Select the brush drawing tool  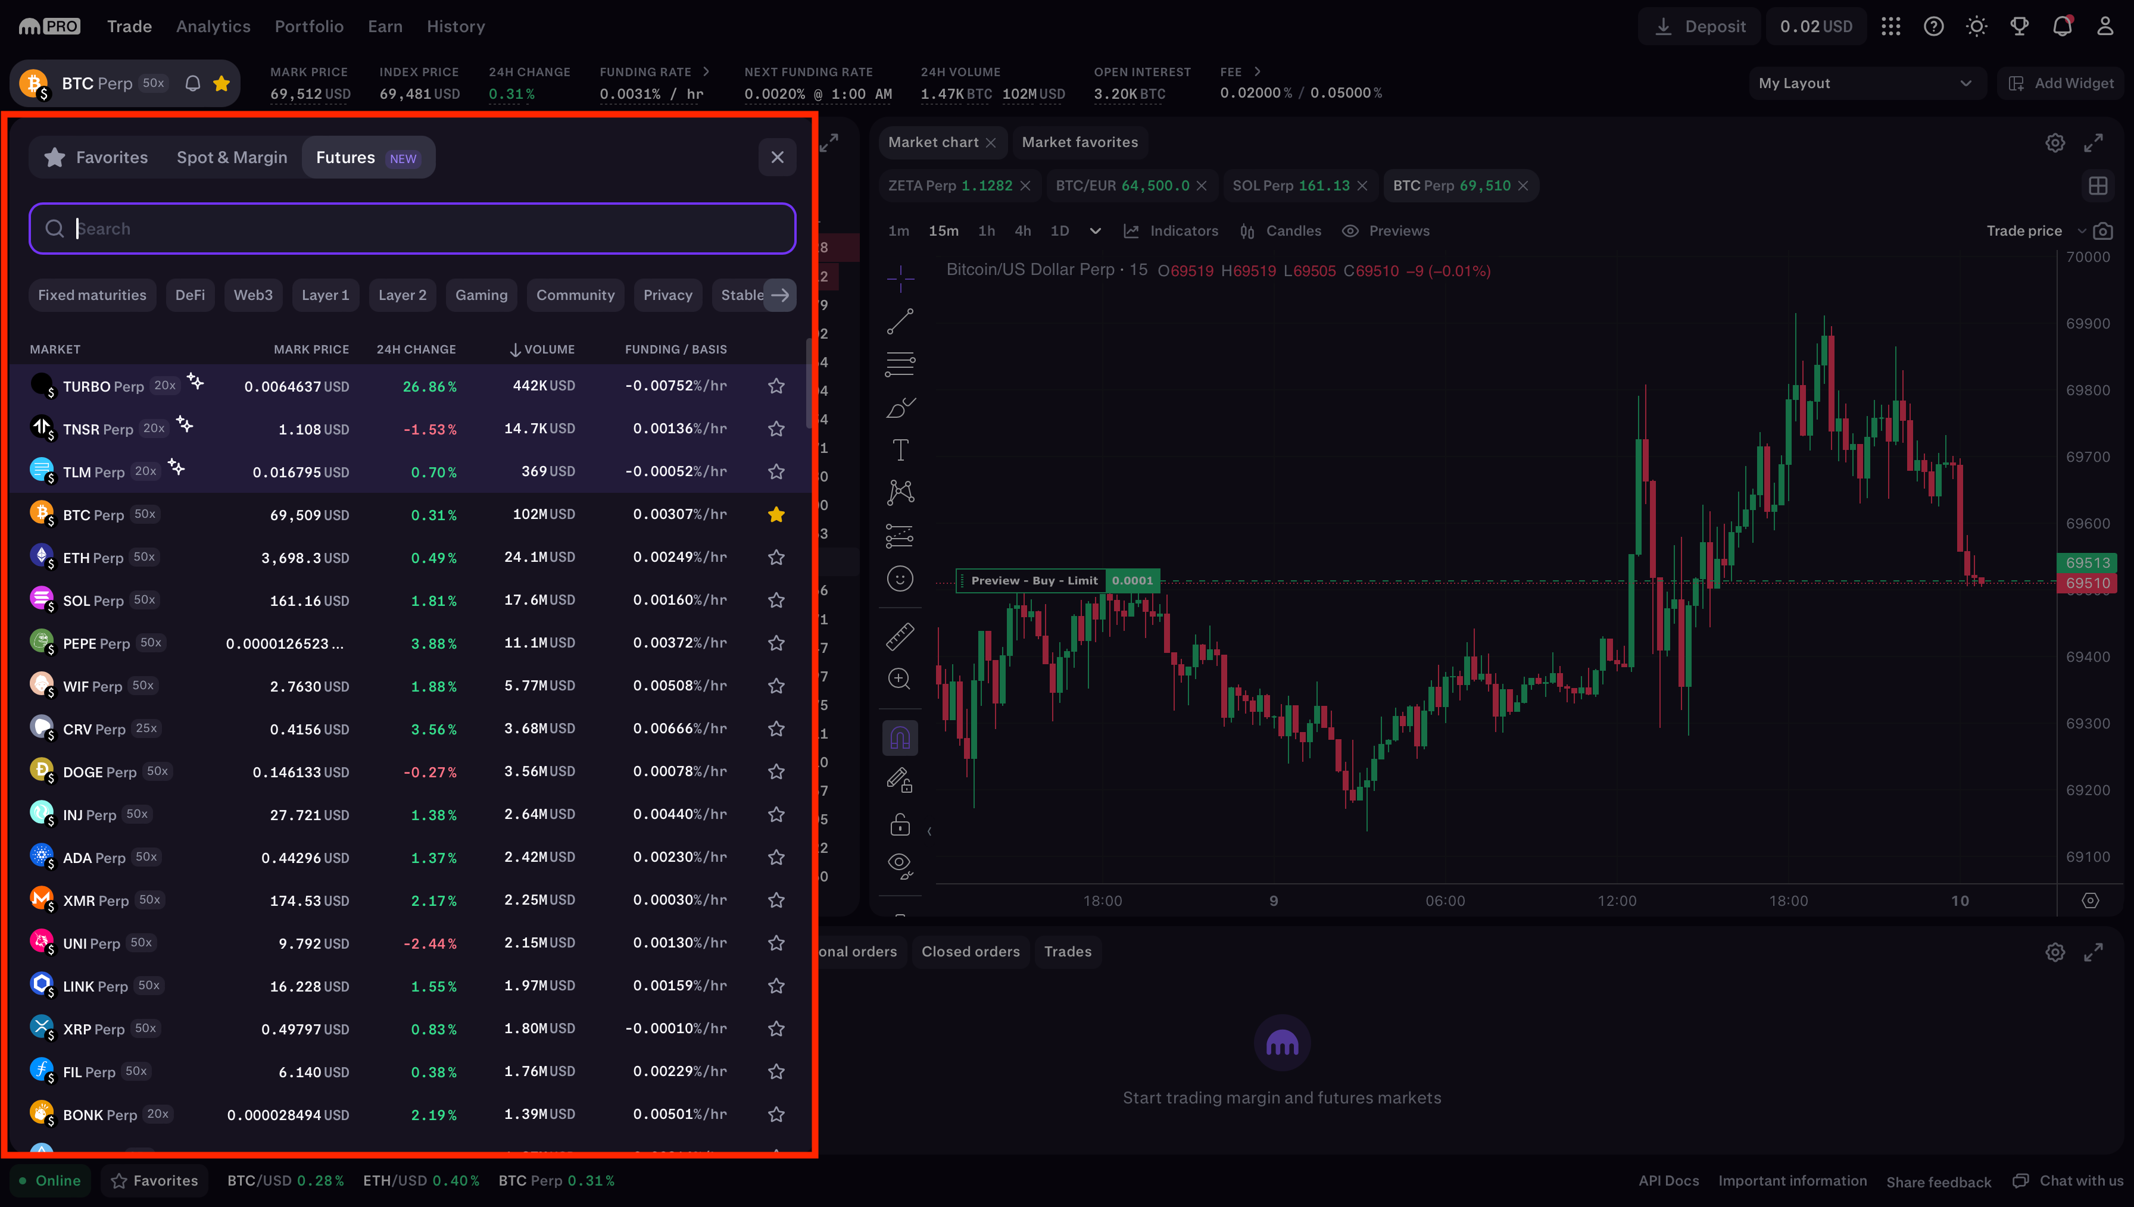coord(900,407)
